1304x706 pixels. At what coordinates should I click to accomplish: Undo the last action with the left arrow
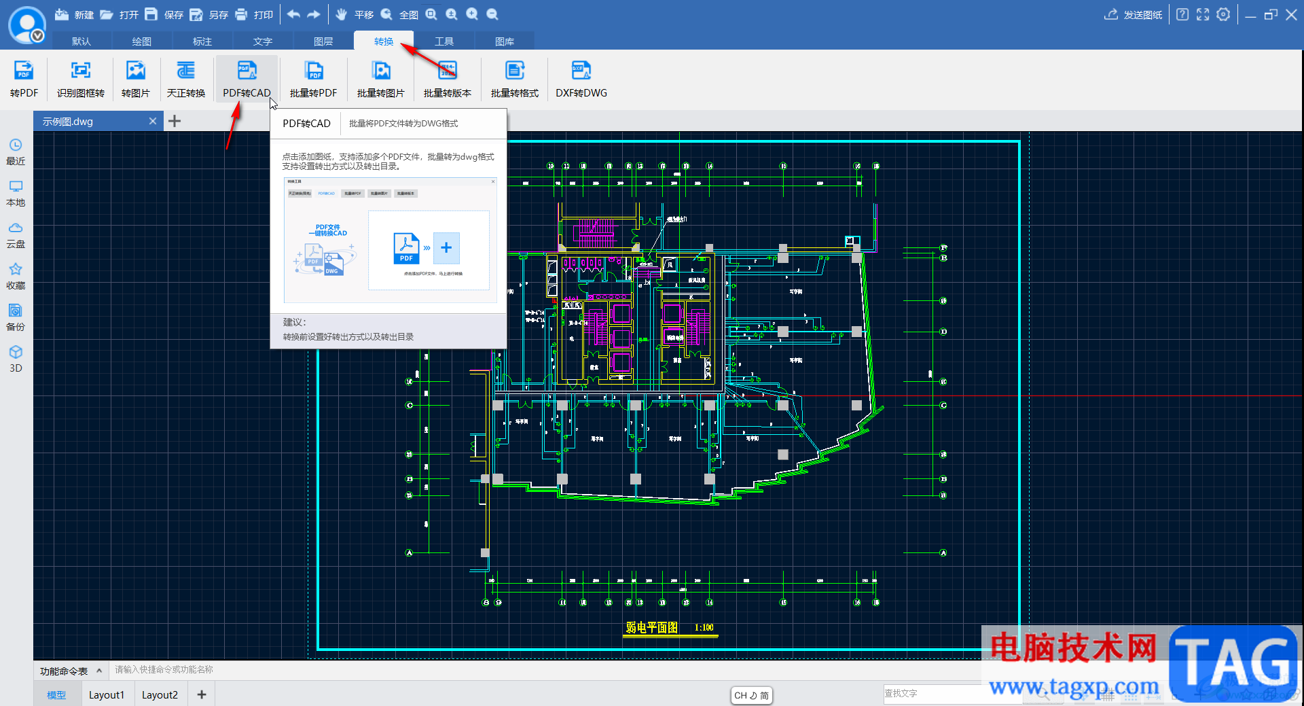point(293,14)
